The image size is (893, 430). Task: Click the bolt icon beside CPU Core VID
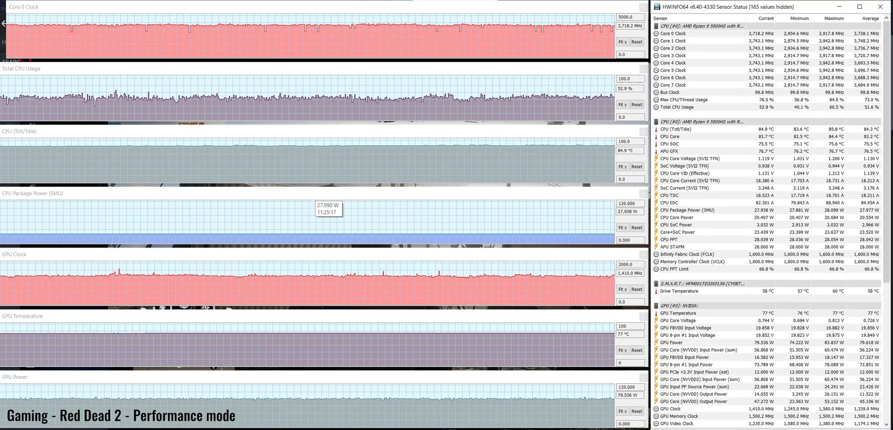coord(656,173)
